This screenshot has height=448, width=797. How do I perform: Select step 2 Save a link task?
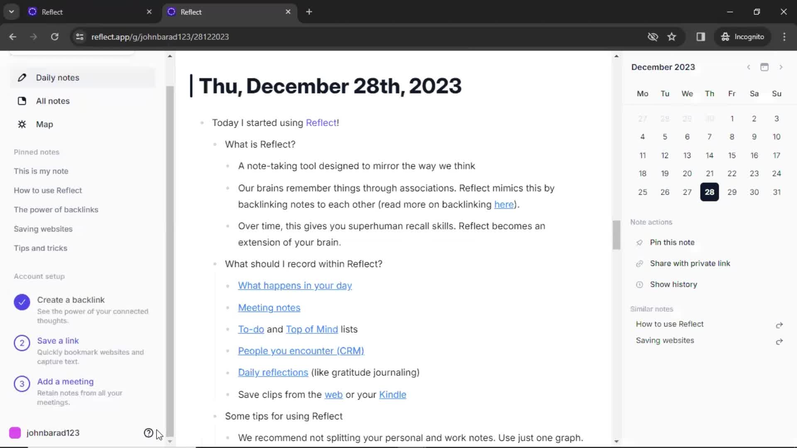coord(57,341)
